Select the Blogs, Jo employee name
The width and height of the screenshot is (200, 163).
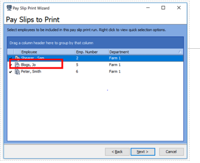click(28, 65)
